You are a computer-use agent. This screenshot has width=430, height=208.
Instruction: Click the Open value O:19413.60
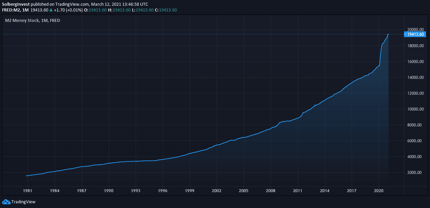coord(95,10)
